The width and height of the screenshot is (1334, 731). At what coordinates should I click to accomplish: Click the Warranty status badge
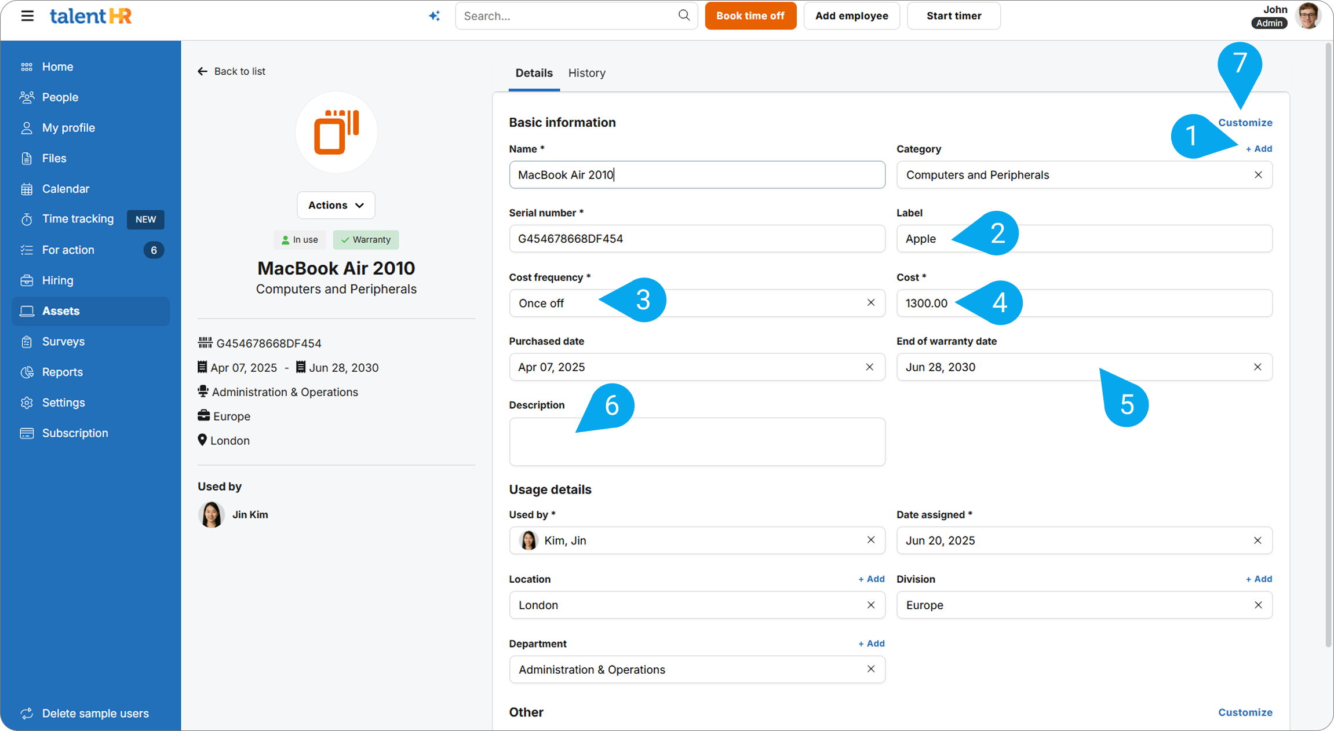point(366,240)
